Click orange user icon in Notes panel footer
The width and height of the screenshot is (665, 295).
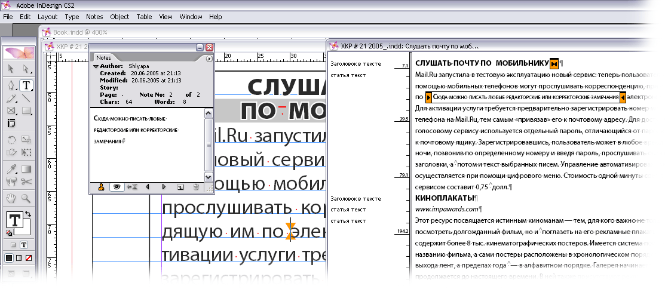tap(101, 187)
